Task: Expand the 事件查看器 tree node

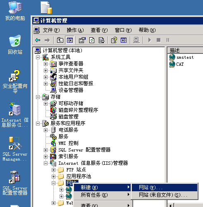Action: pos(45,64)
